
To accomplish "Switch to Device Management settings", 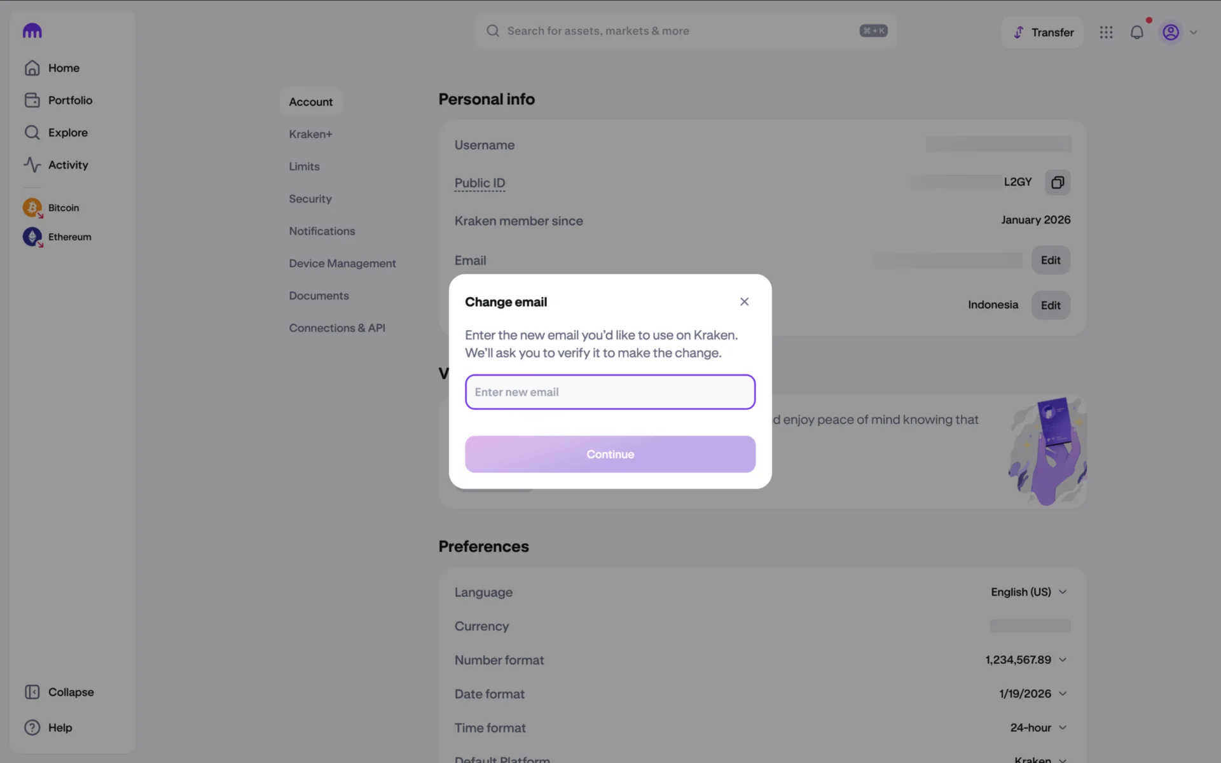I will (x=342, y=263).
